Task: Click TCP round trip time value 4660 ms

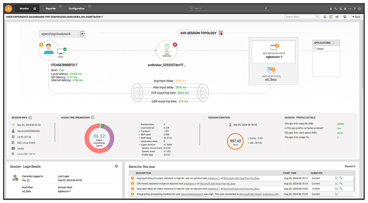Action: [x=183, y=93]
